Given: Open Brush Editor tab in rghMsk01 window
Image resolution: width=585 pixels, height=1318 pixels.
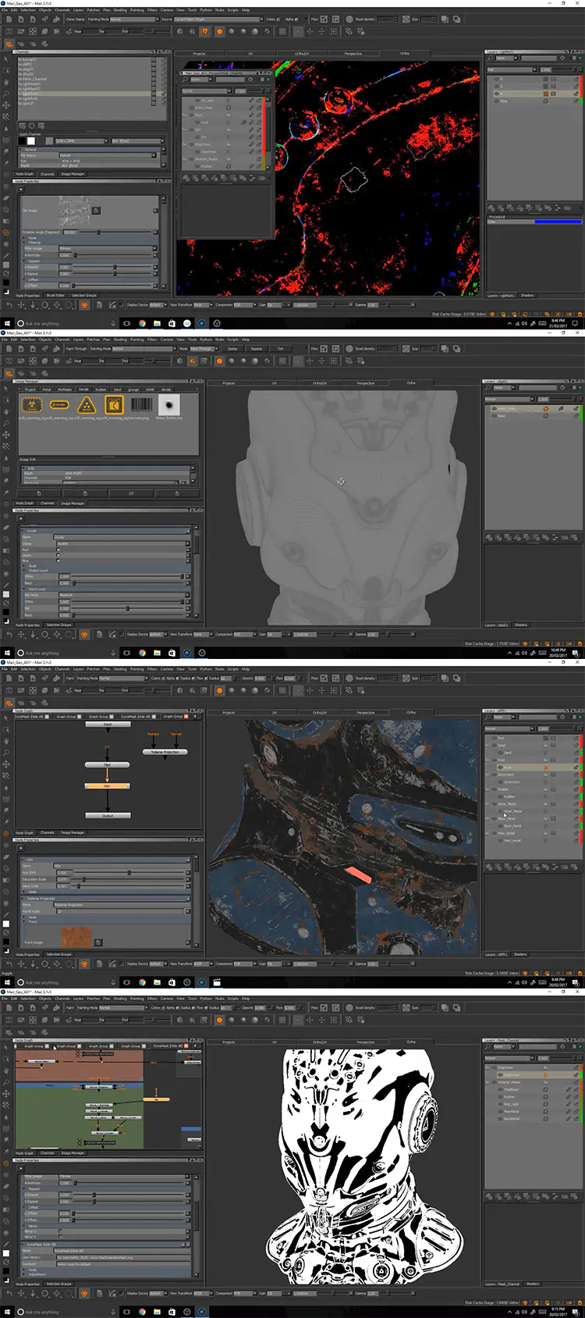Looking at the screenshot, I should 55,295.
